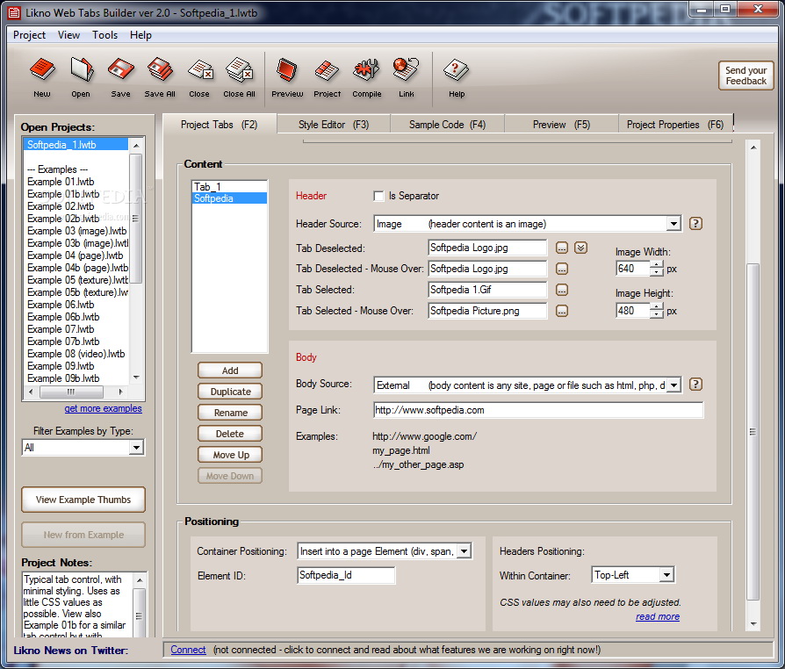Image resolution: width=785 pixels, height=669 pixels.
Task: Increase Image Width with spinner up arrow
Action: click(656, 264)
